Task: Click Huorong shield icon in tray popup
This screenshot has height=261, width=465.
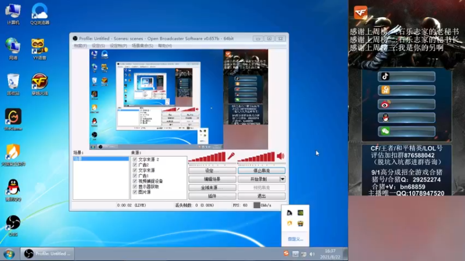Action: pos(289,223)
